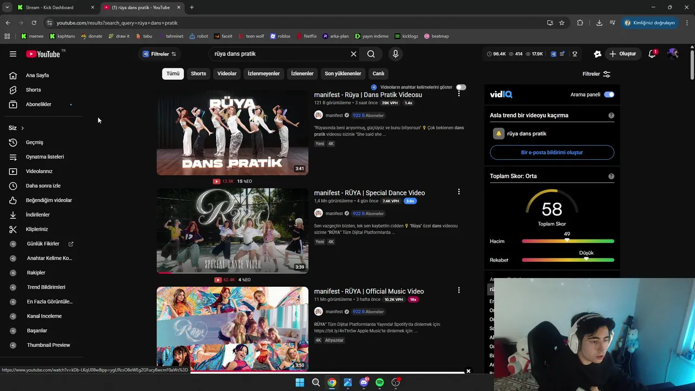Expand the Siz section chevron

click(x=22, y=128)
